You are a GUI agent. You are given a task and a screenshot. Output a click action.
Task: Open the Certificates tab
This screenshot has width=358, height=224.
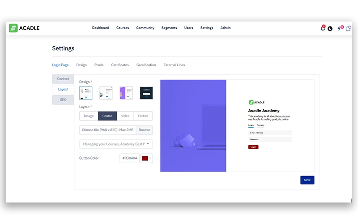pyautogui.click(x=120, y=65)
